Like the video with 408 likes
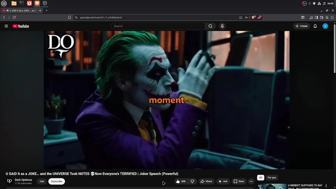 [x=181, y=181]
